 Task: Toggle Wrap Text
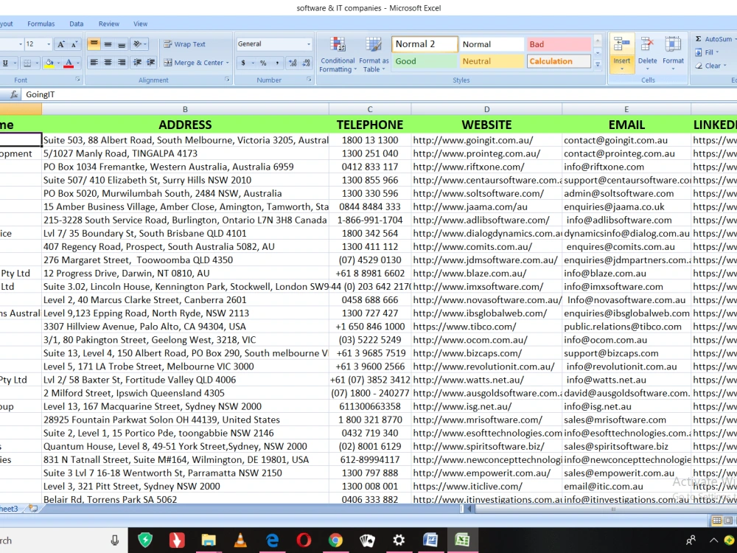[184, 44]
